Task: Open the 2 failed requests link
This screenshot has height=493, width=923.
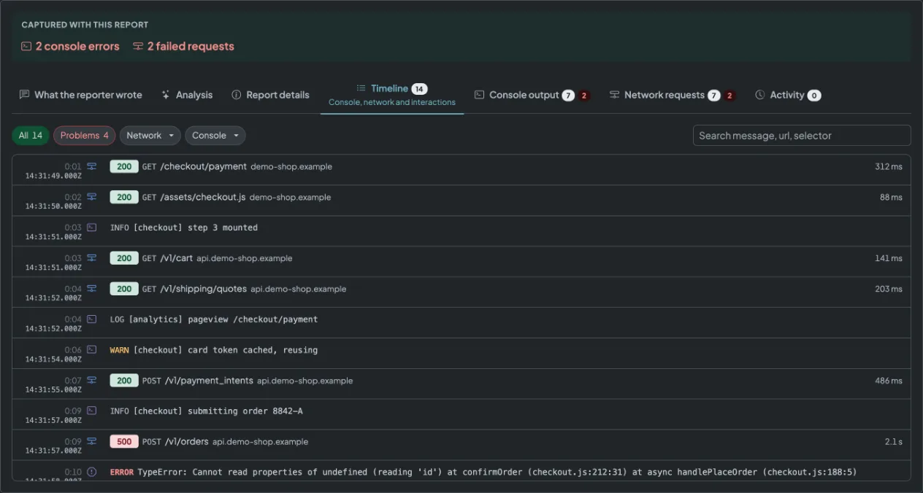Action: pyautogui.click(x=183, y=46)
